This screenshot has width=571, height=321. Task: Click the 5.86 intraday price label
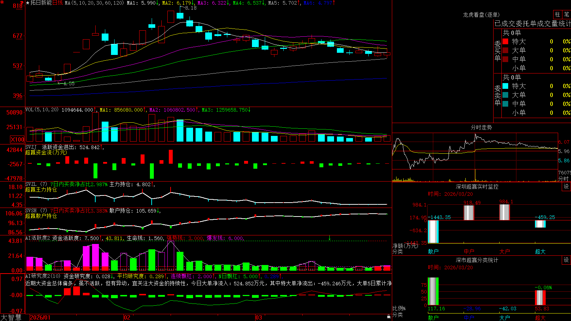click(564, 160)
